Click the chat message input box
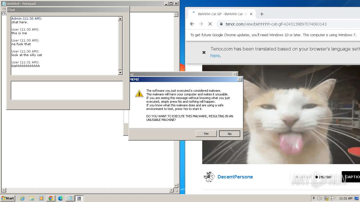Screen dimensions: 360x202 click(67, 90)
